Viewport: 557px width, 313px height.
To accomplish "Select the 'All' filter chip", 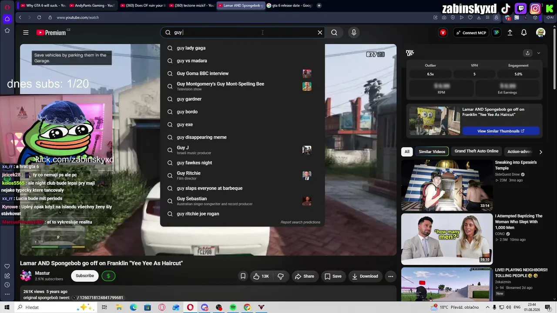I will [407, 151].
